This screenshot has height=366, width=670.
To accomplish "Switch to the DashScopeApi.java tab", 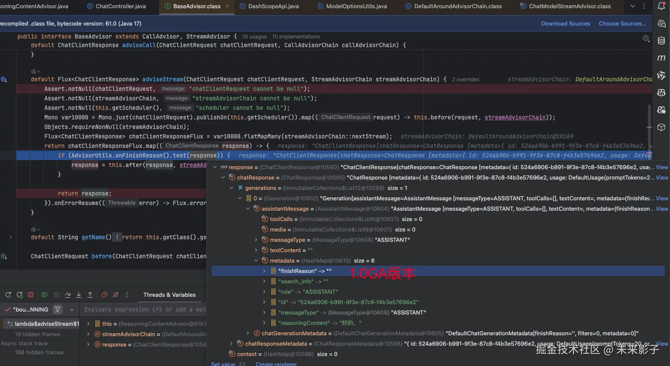I will (269, 6).
